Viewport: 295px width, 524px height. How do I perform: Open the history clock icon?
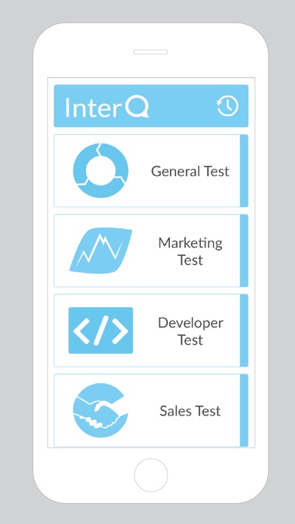pyautogui.click(x=227, y=106)
